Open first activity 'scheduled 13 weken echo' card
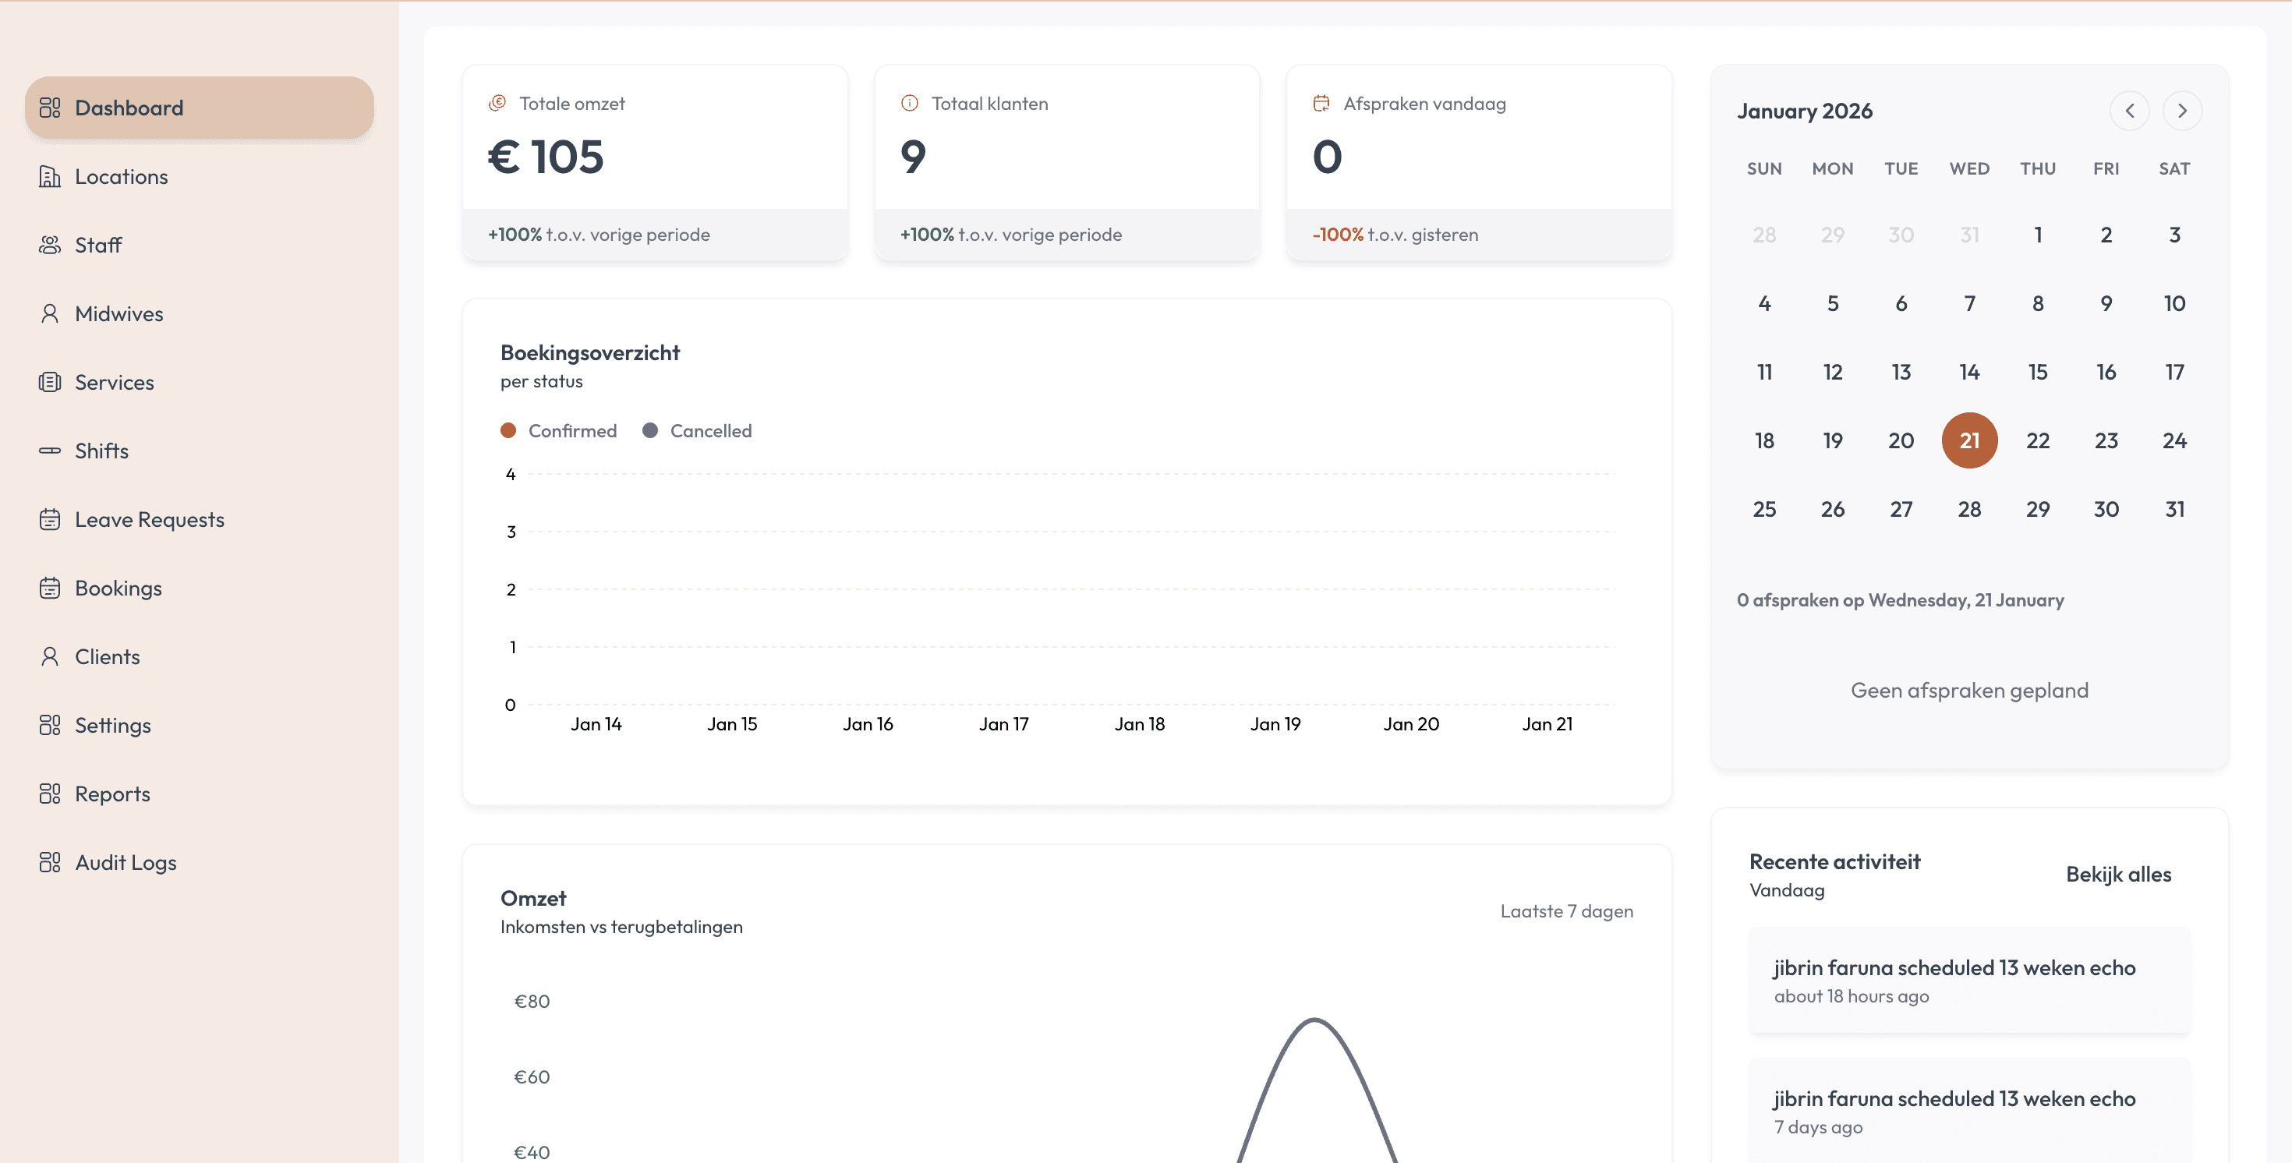Image resolution: width=2292 pixels, height=1163 pixels. (1969, 980)
